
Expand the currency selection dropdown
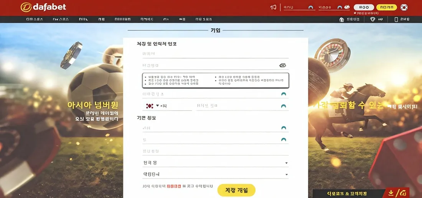[x=286, y=175]
